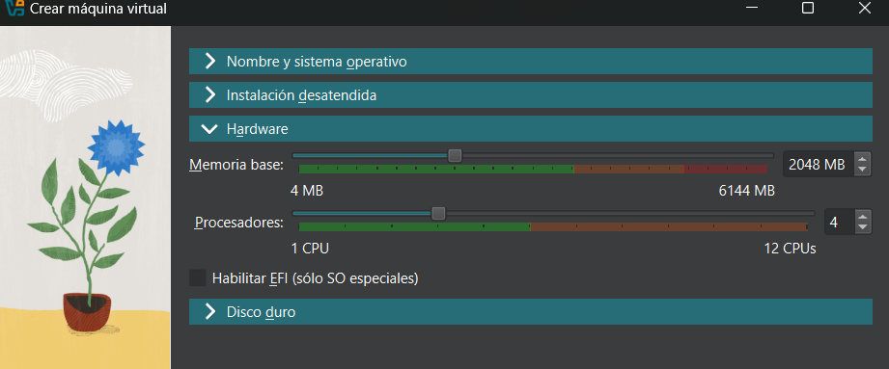Click the blue flower illustration
The width and height of the screenshot is (889, 369).
pos(117,147)
